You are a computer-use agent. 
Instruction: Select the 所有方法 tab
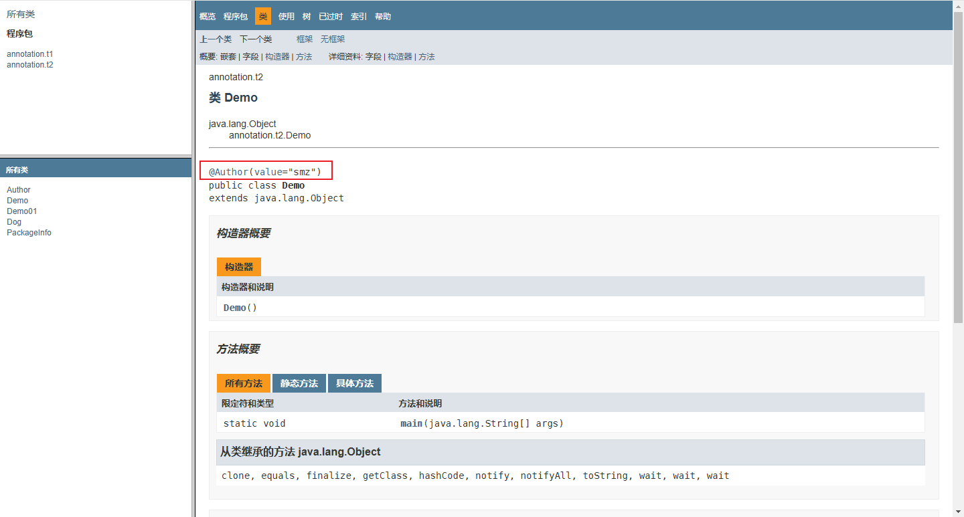[244, 383]
